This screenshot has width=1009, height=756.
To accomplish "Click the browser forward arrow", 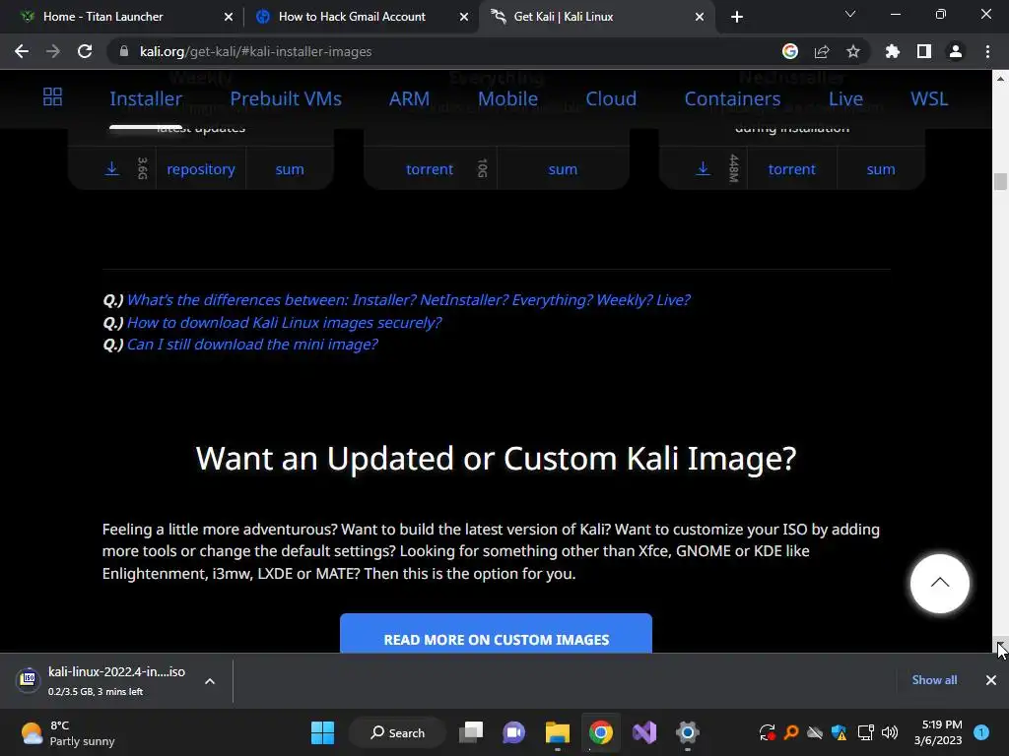I will tap(53, 51).
